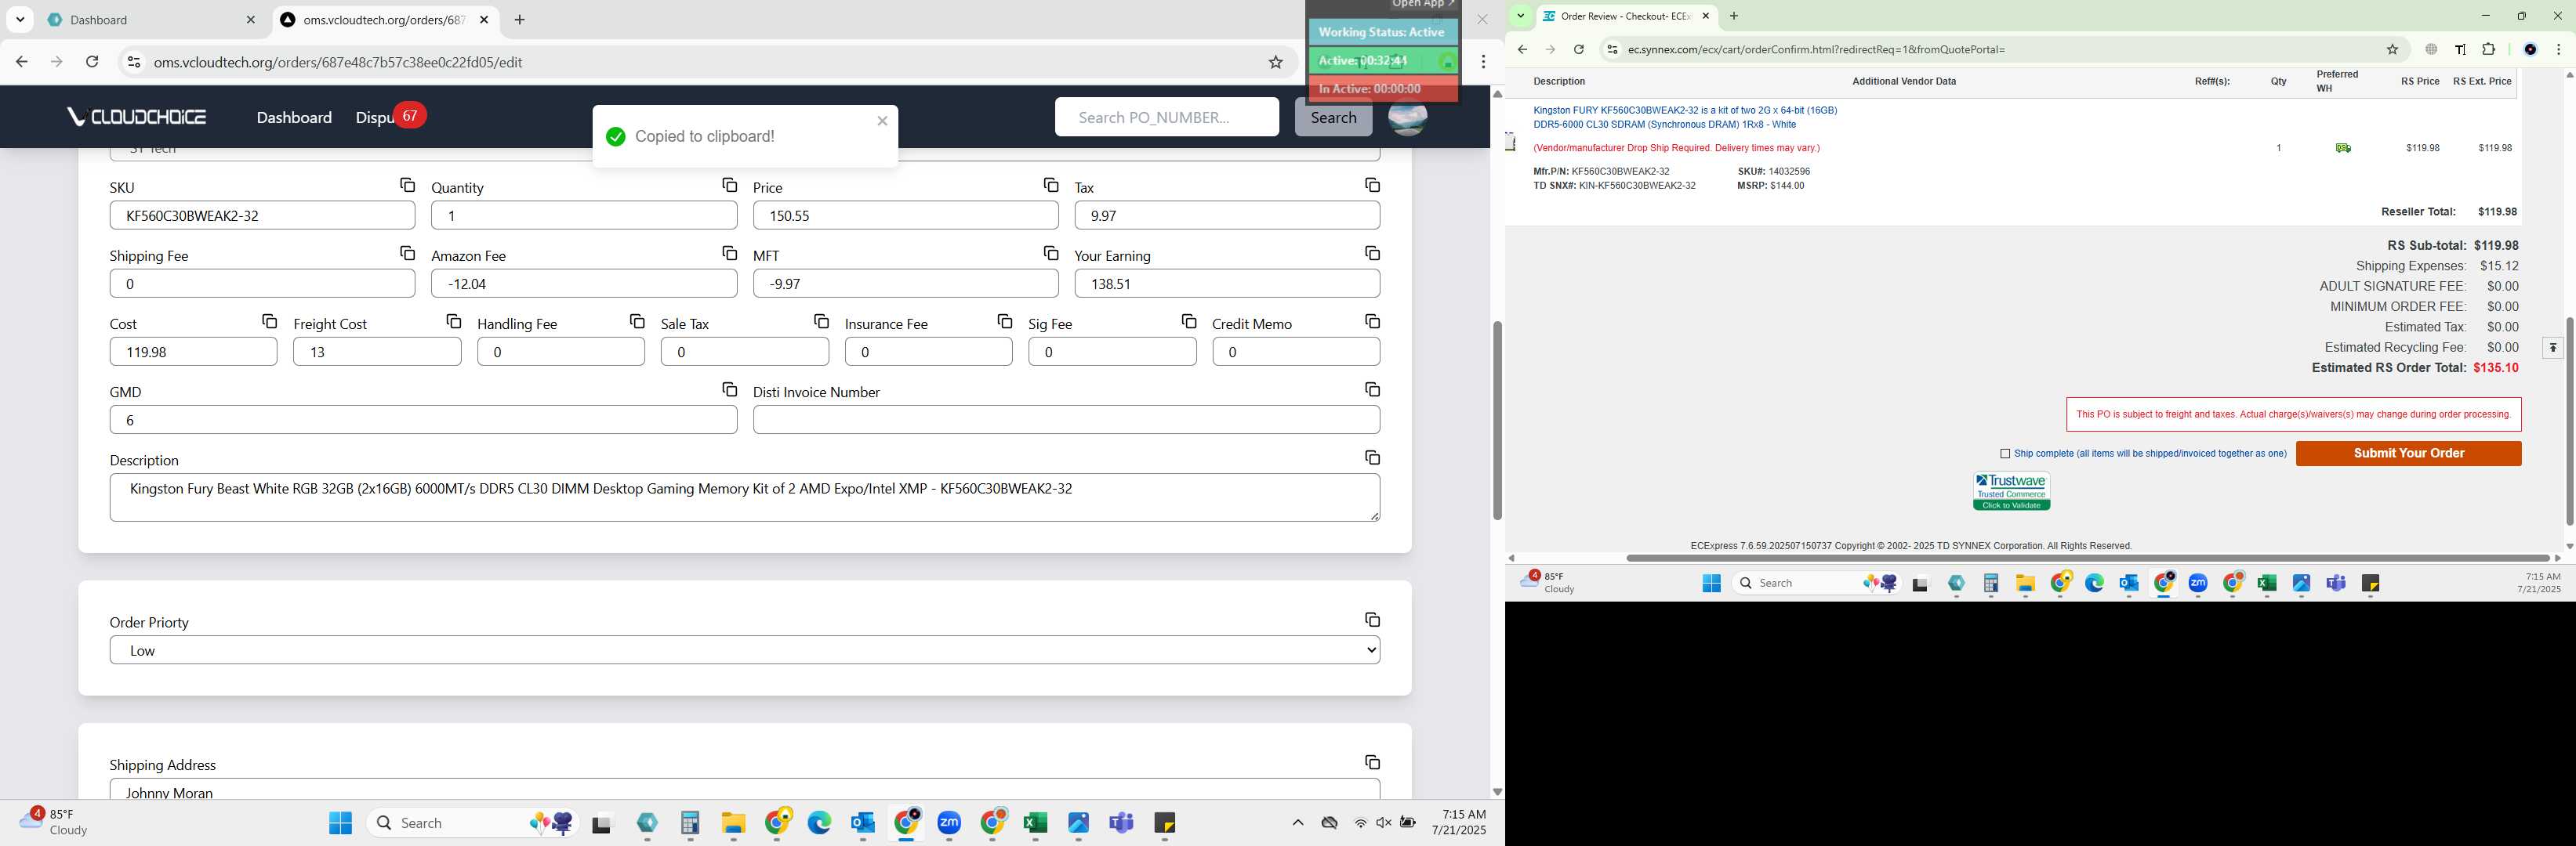Click the Description text area
The height and width of the screenshot is (846, 2576).
point(744,497)
